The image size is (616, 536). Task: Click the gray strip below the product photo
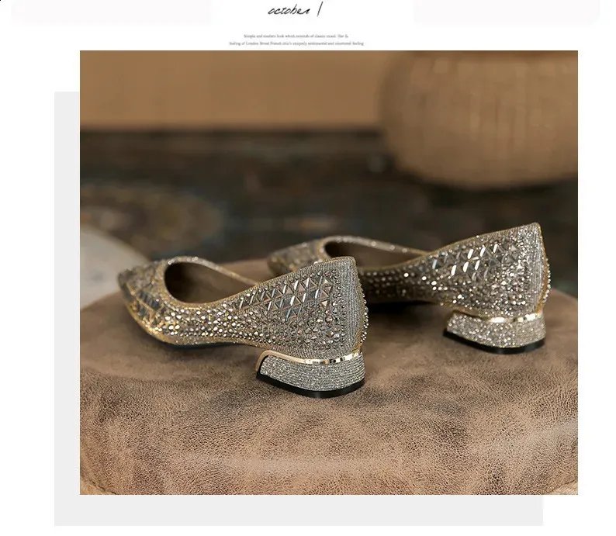click(310, 510)
